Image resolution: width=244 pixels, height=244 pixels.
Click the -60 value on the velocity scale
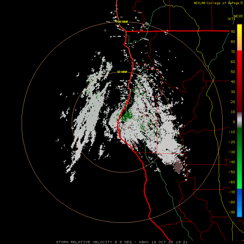pos(232,182)
